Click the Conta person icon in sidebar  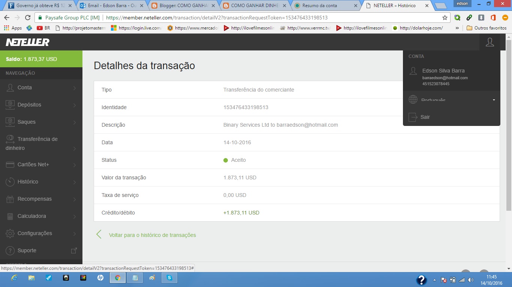coord(10,87)
